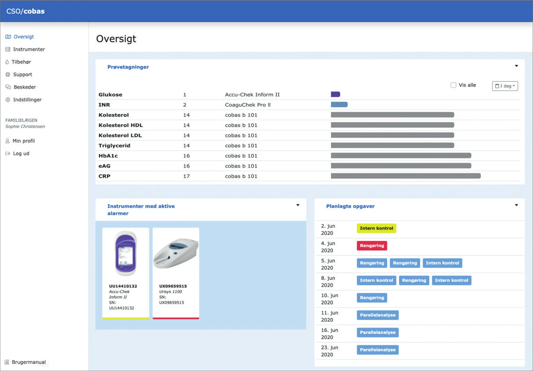Click the Tilbehør droplet icon
The width and height of the screenshot is (533, 371).
7,62
